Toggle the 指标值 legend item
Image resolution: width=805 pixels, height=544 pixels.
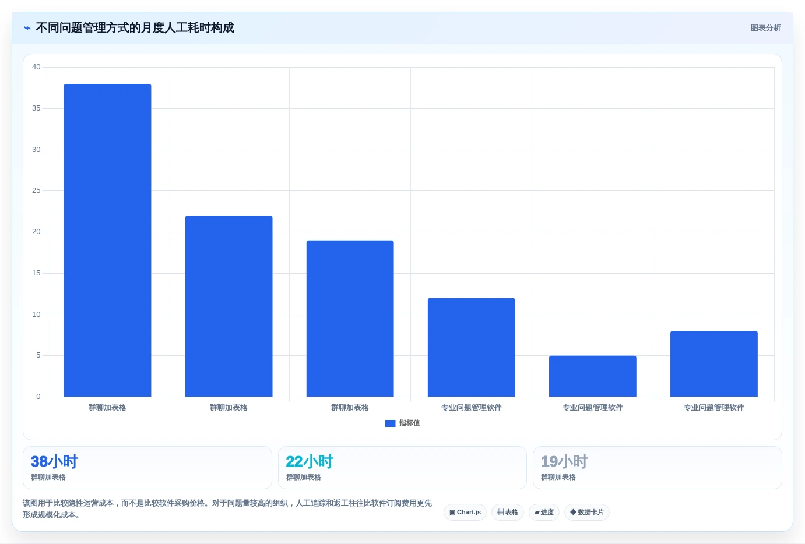click(402, 423)
